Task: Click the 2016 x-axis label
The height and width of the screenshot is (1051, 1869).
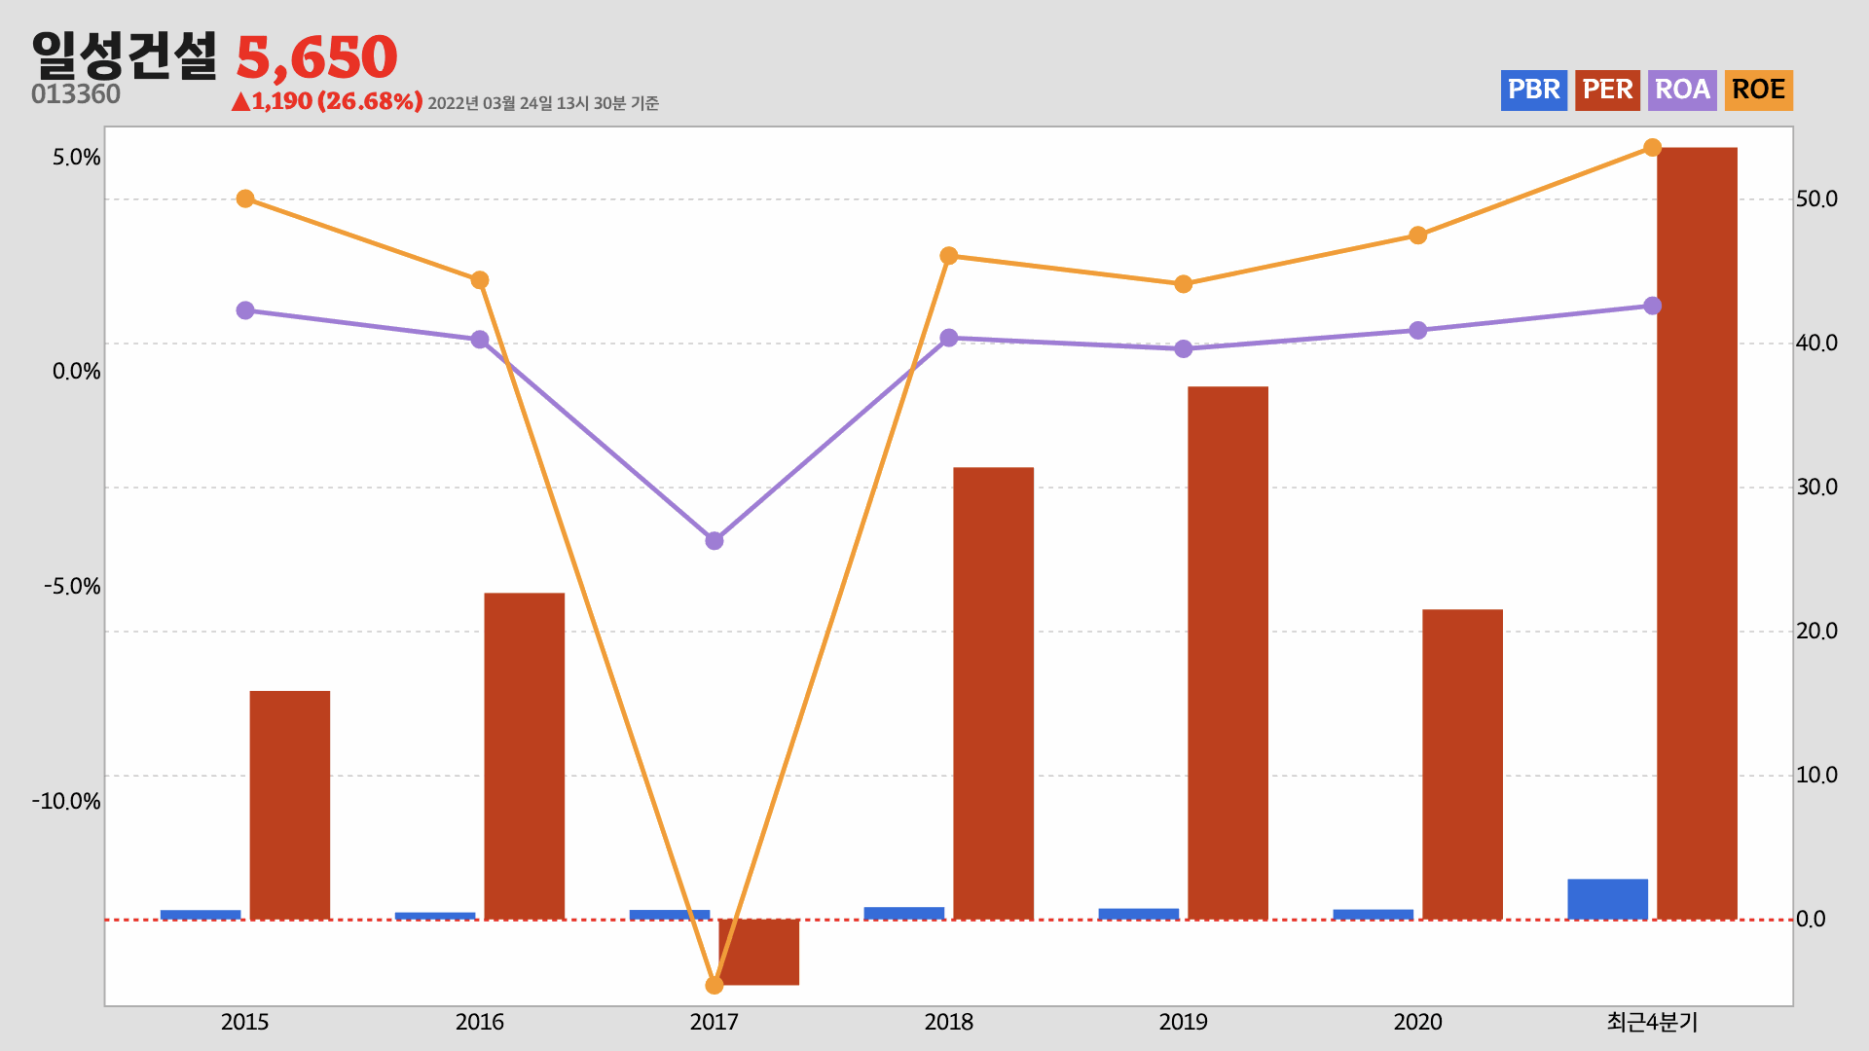Action: (x=479, y=1022)
